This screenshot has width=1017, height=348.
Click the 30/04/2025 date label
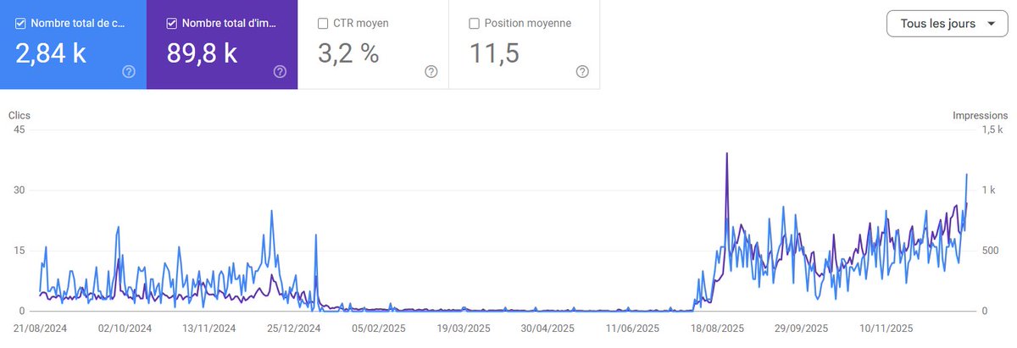pos(547,328)
